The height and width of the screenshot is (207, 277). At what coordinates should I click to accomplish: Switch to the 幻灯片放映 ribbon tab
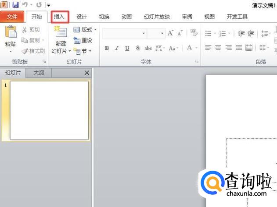click(157, 17)
